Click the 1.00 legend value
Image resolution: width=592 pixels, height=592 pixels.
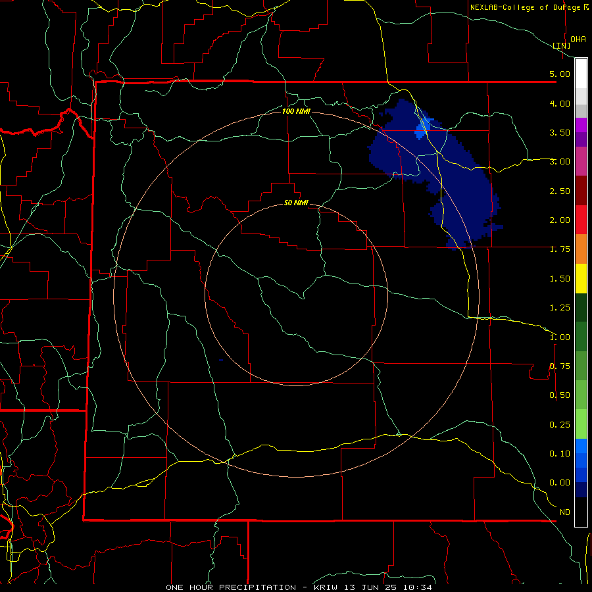click(560, 337)
